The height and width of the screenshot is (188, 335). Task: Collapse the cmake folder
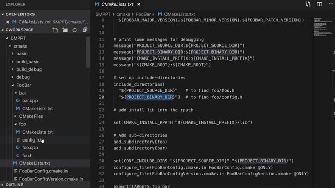click(x=10, y=46)
